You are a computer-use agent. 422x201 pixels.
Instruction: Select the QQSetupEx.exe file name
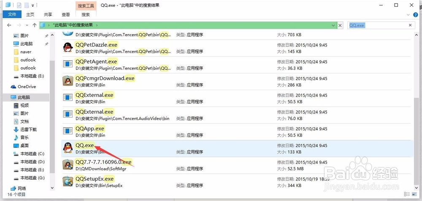point(95,179)
